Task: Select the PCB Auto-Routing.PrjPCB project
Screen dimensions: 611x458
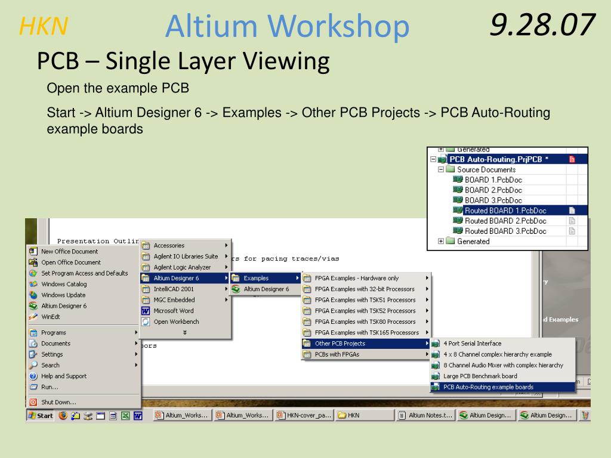Action: point(499,159)
